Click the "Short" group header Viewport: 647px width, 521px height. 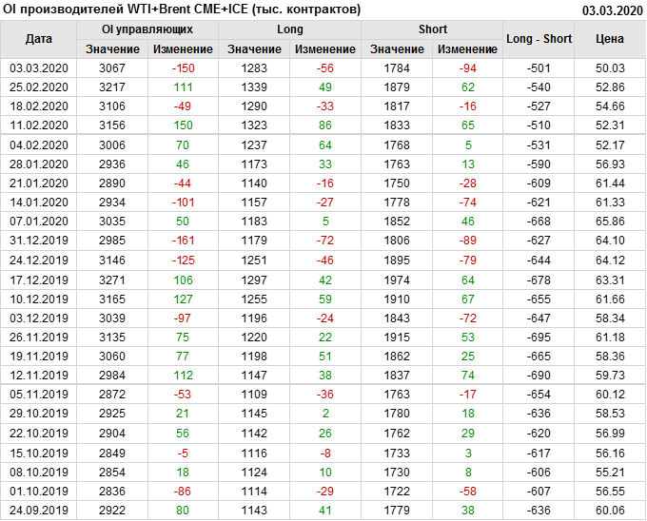tap(433, 29)
